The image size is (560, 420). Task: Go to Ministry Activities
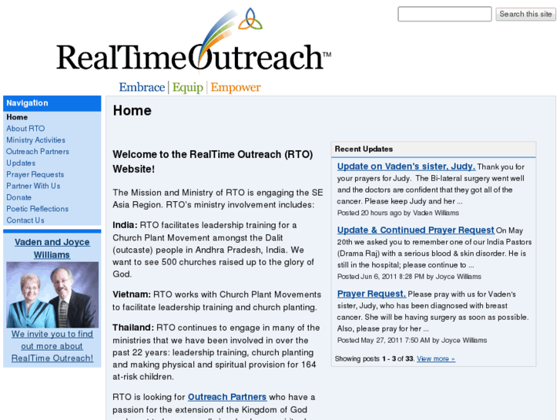point(35,140)
